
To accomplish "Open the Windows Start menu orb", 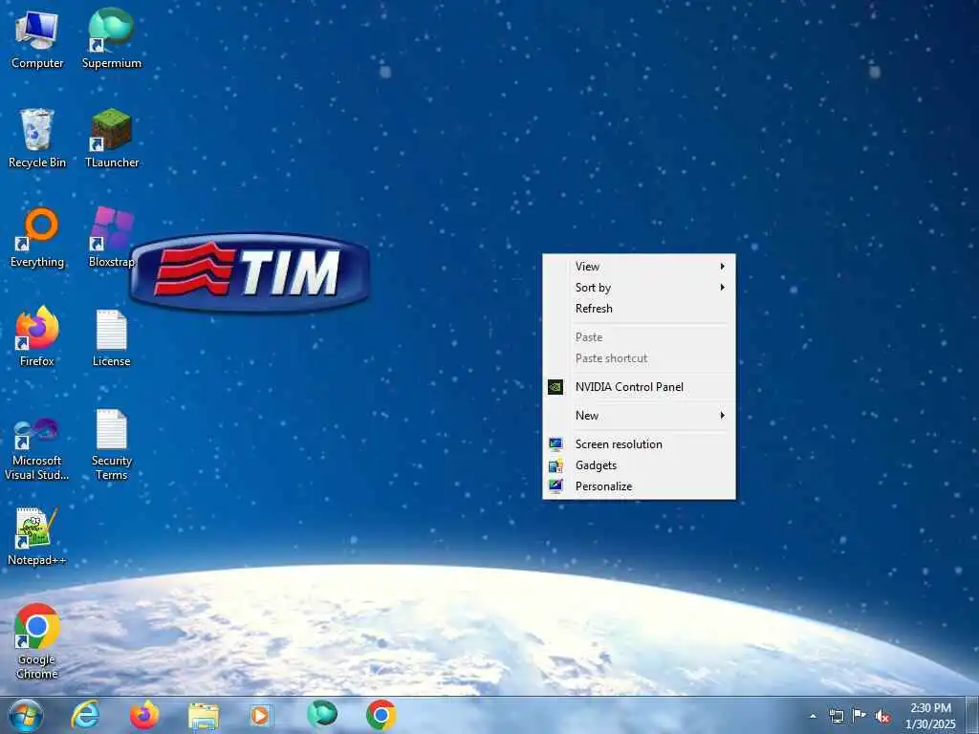I will pos(25,715).
